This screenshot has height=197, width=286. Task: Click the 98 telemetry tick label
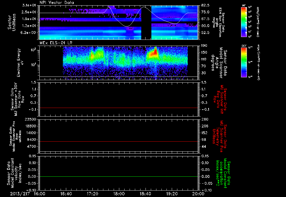(x=203, y=140)
